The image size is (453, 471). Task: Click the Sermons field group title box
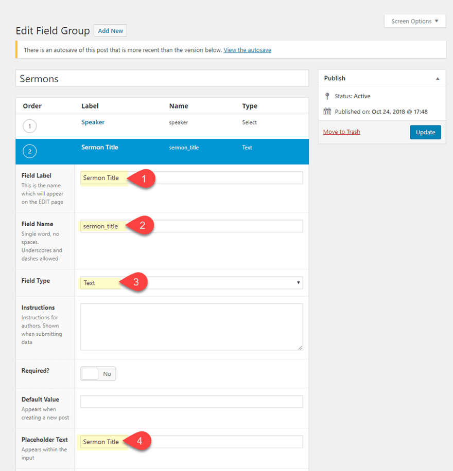[162, 79]
